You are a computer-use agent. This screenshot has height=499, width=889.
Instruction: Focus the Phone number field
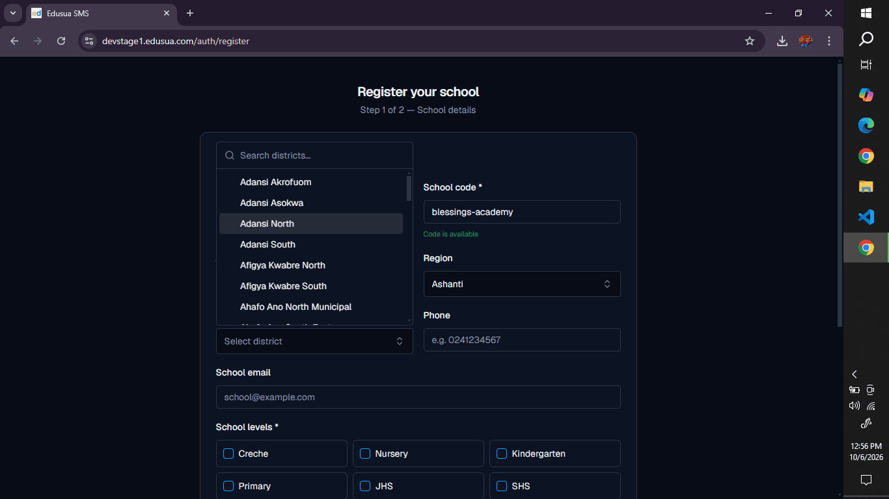coord(522,340)
